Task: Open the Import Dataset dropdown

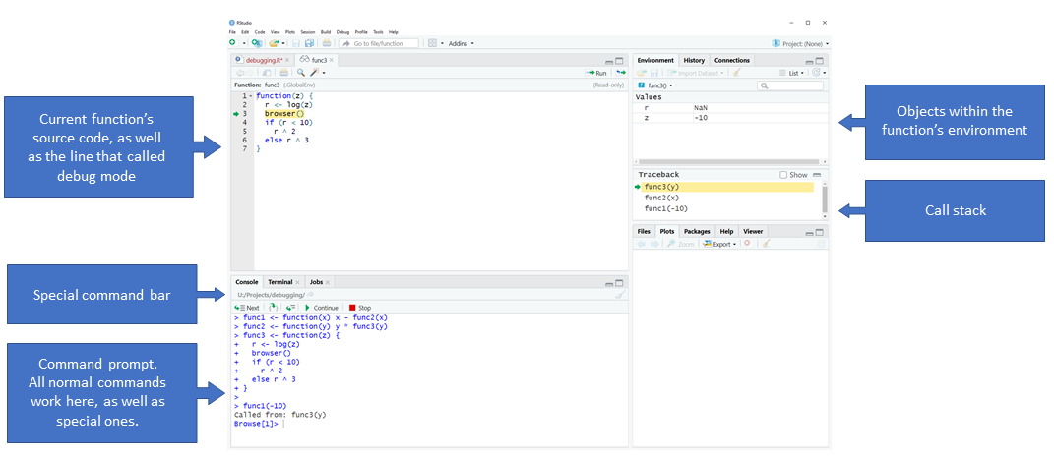Action: tap(696, 73)
